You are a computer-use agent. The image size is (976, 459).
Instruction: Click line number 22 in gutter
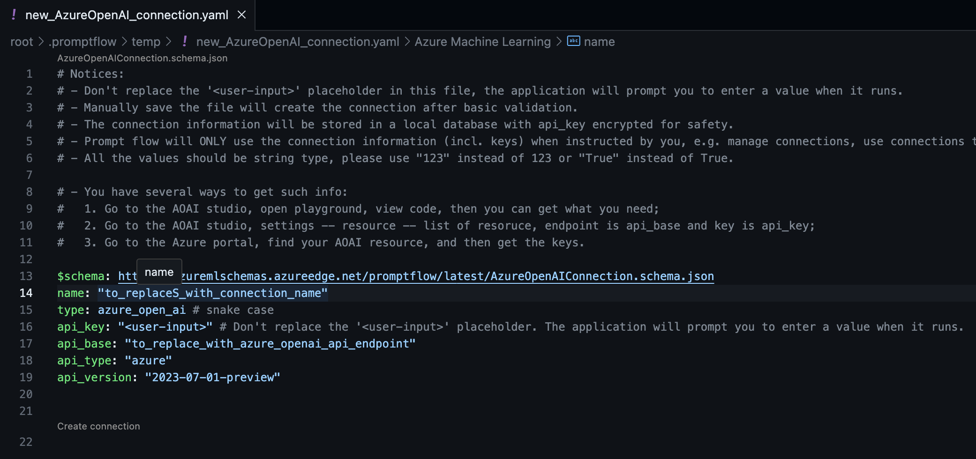(26, 442)
